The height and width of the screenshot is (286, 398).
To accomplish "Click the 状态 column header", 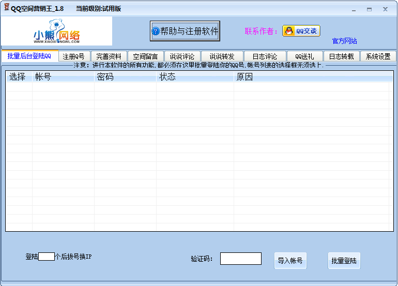I will tap(195, 77).
